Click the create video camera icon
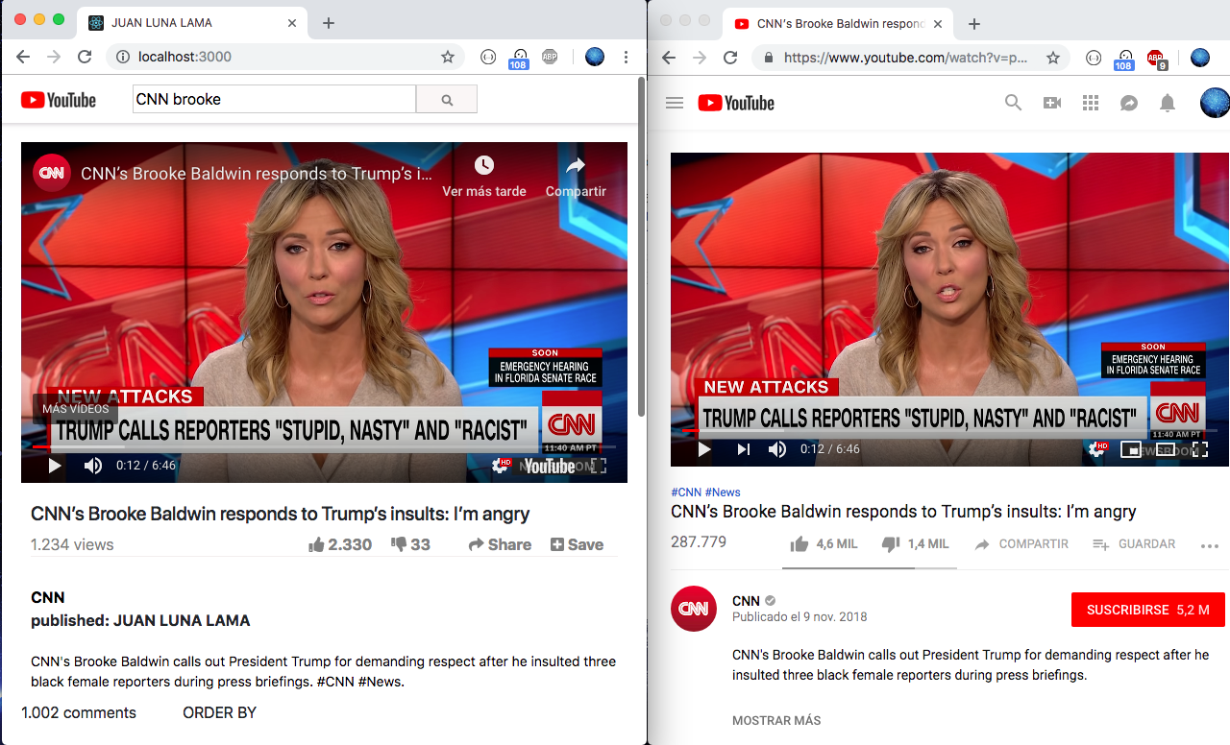Screen dimensions: 1230x745 1052,103
